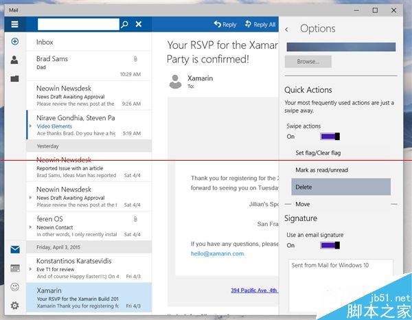Open the hello@xamarin.com link
412x320 pixels.
[x=218, y=253]
